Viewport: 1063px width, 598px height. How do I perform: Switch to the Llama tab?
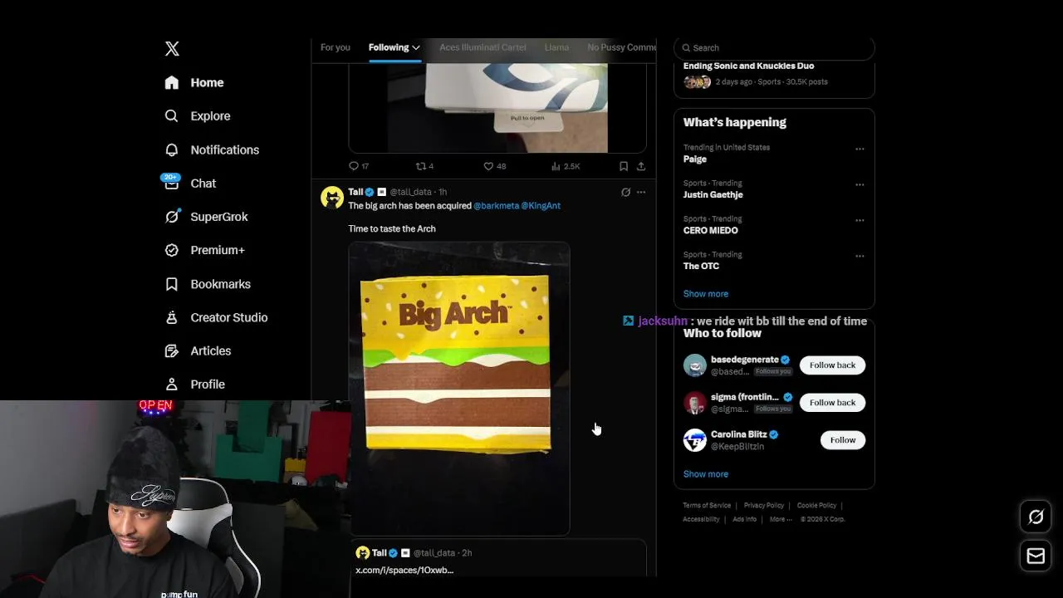(x=556, y=47)
